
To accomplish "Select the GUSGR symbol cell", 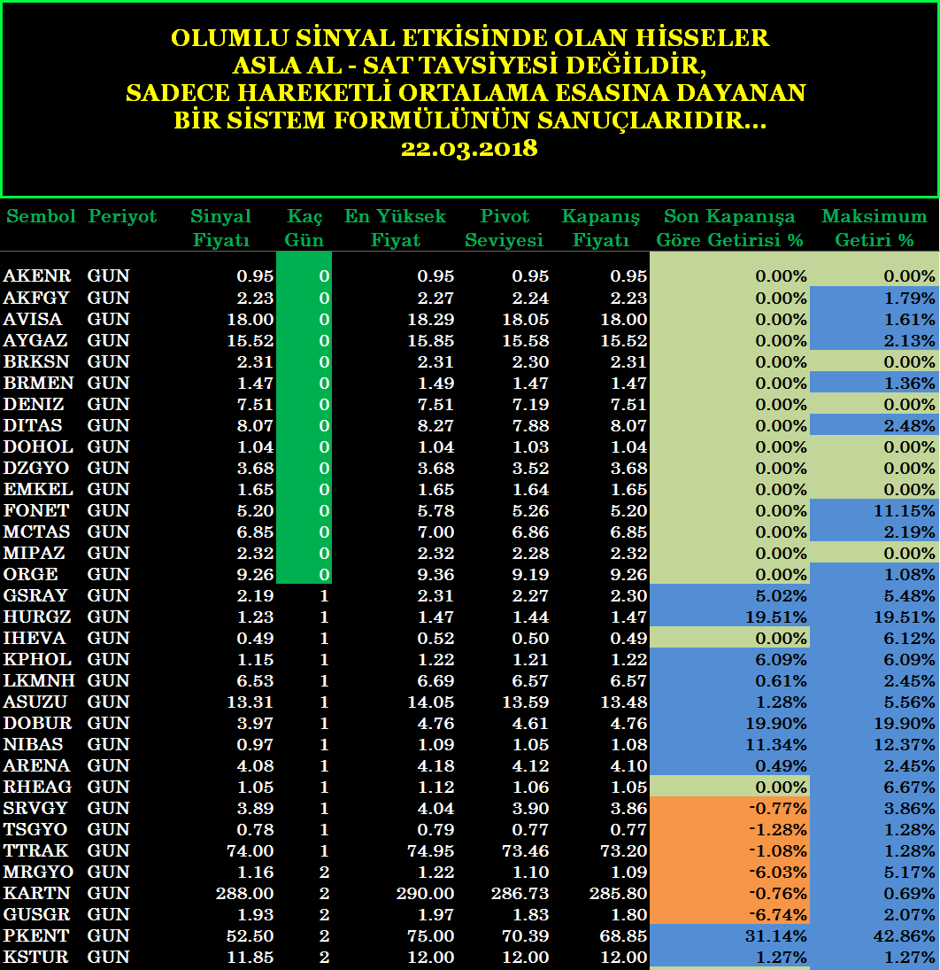I will [x=36, y=914].
